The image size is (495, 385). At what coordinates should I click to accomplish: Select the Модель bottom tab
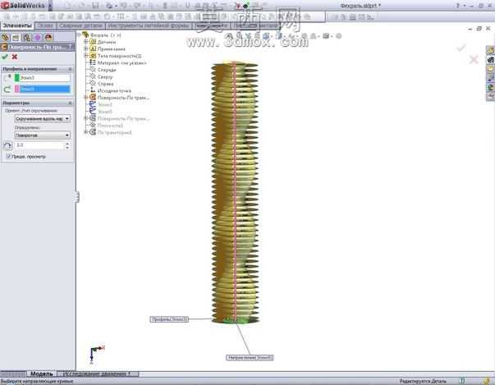[x=41, y=374]
